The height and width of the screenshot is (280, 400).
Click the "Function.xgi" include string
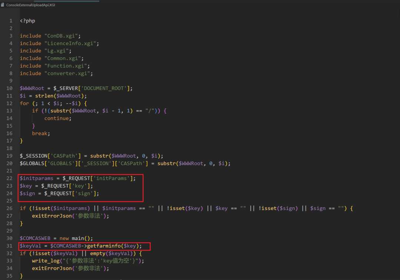pos(67,66)
